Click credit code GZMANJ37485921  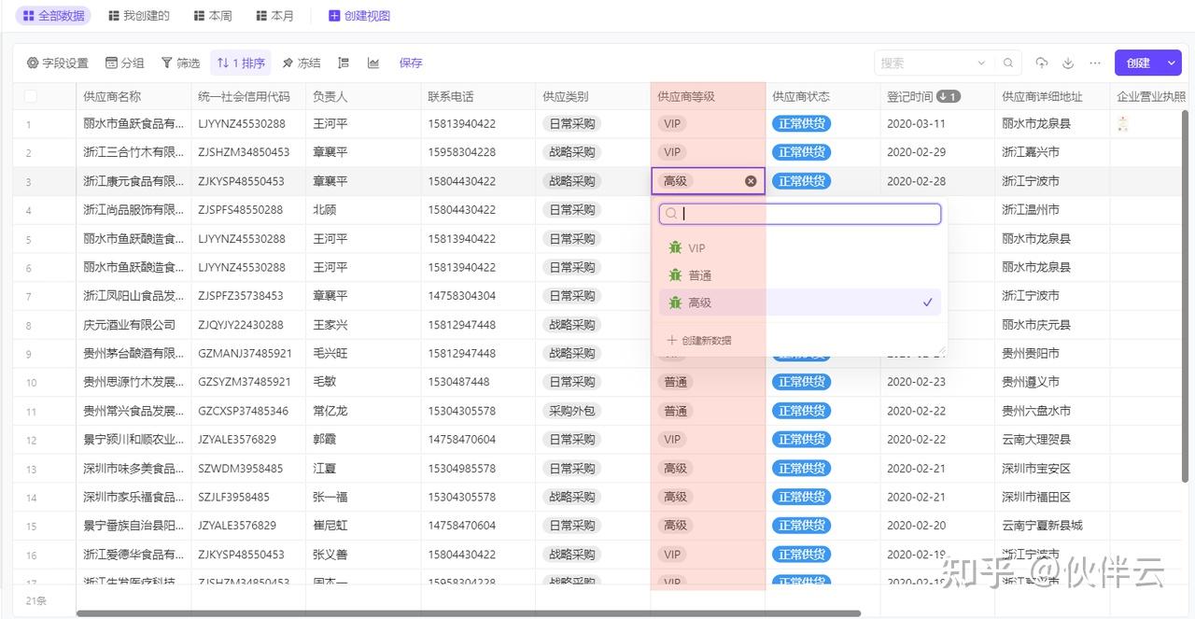pyautogui.click(x=245, y=354)
